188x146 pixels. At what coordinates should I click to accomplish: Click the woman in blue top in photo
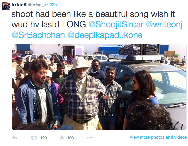141,99
